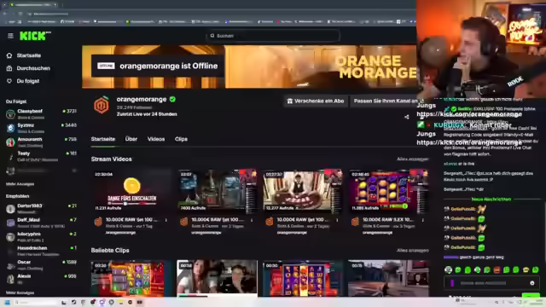546x307 pixels.
Task: Click the green chat send button
Action: point(531,296)
